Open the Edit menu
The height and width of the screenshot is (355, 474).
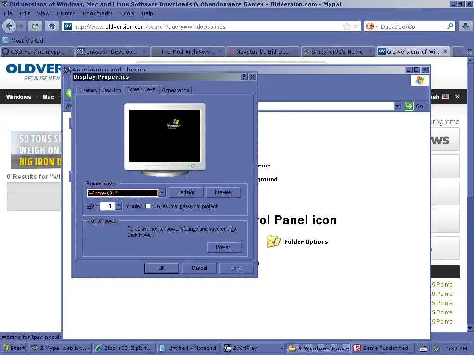tap(25, 13)
